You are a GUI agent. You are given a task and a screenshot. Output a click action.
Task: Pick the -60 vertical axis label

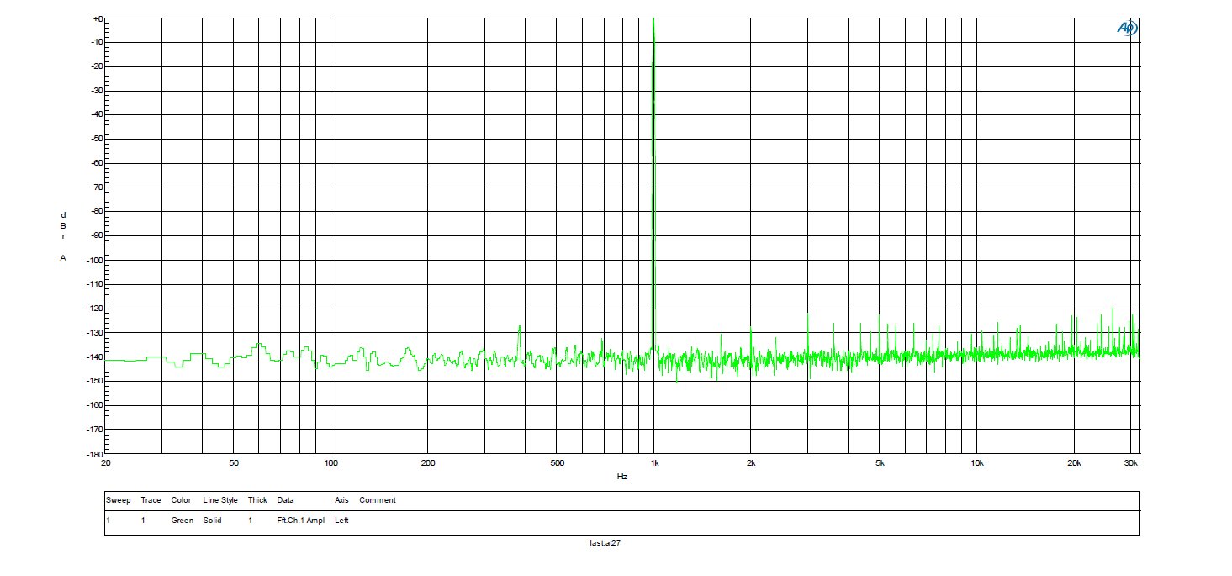(x=96, y=163)
